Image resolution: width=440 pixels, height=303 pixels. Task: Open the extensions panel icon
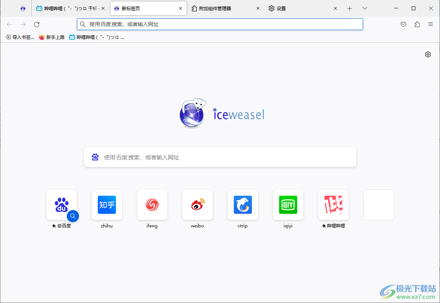coord(417,24)
